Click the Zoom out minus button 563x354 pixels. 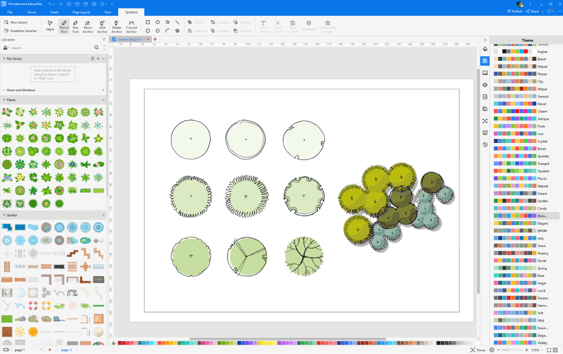point(498,350)
